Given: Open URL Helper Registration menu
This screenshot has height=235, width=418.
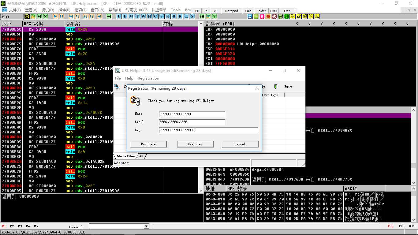Looking at the screenshot, I should (148, 78).
